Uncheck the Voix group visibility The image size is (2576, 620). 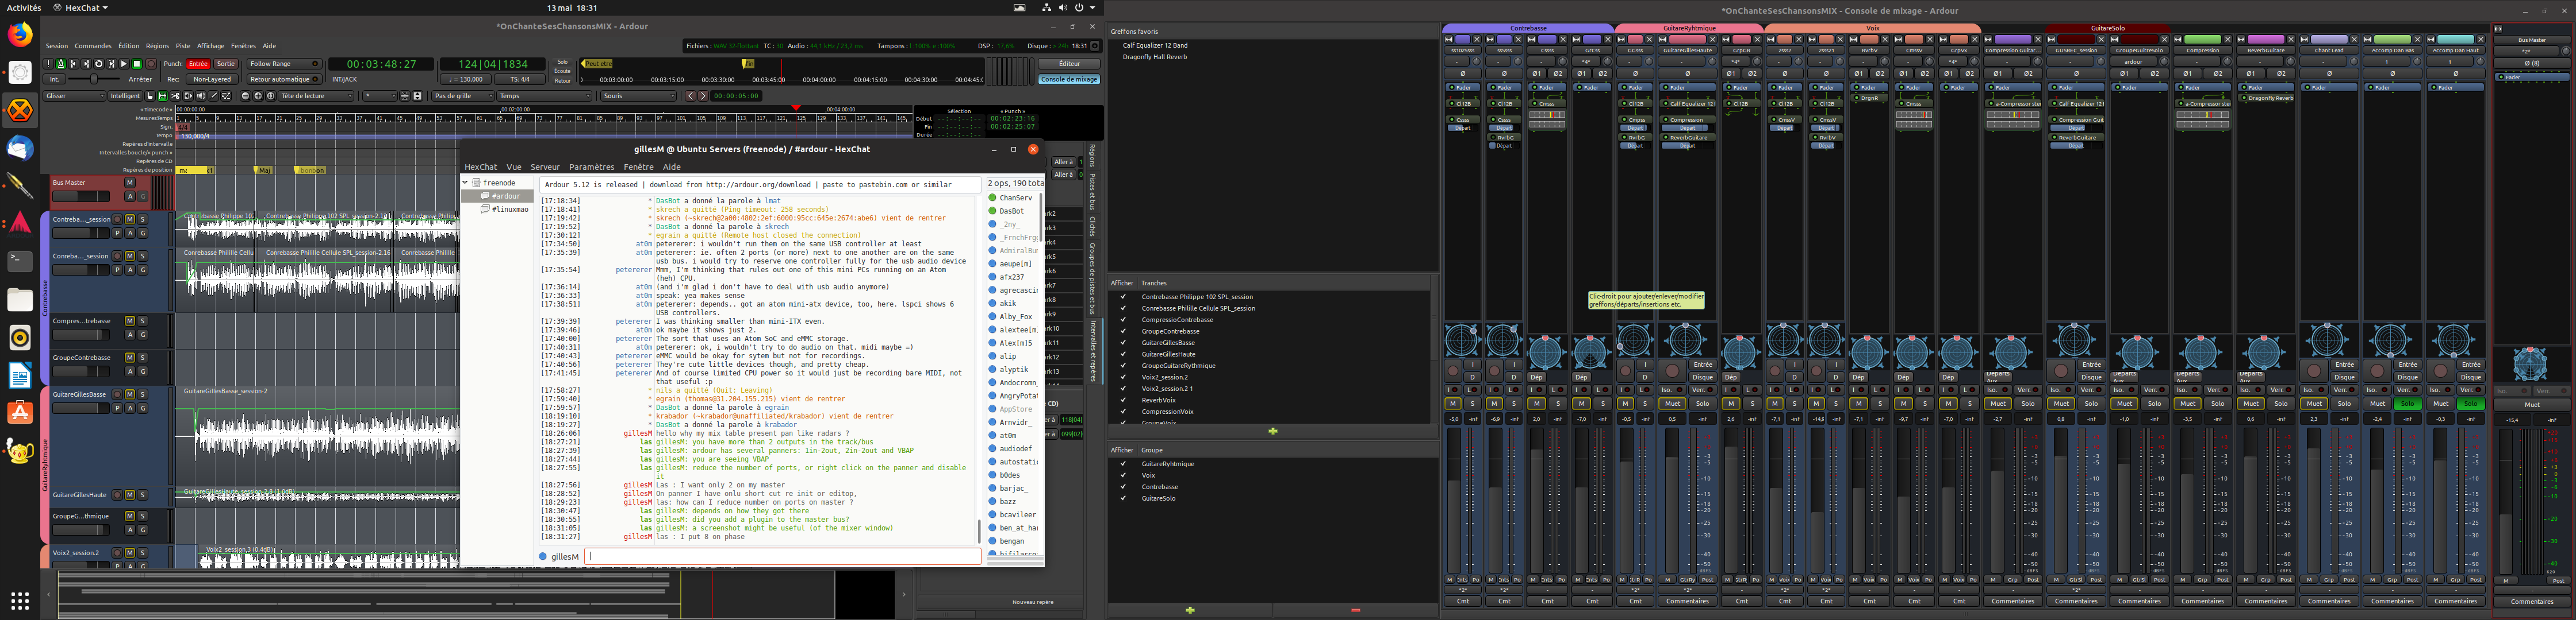[x=1123, y=475]
